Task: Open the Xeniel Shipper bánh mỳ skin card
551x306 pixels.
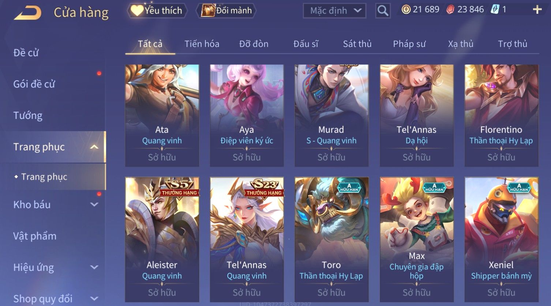Action: point(501,240)
